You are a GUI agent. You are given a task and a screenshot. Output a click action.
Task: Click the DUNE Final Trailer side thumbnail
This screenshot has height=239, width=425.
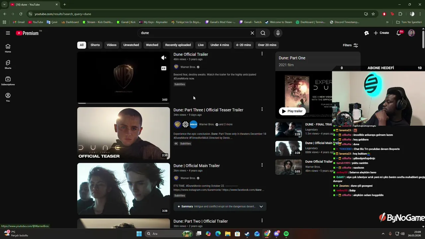pos(289,129)
